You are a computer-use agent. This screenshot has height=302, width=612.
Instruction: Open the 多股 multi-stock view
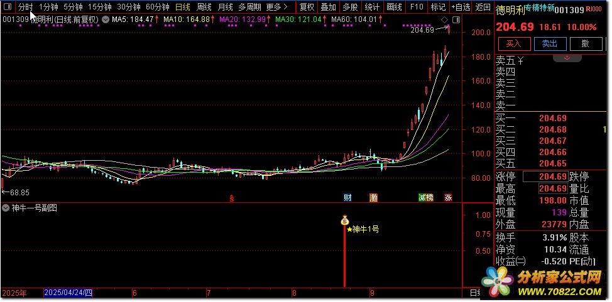pyautogui.click(x=350, y=7)
